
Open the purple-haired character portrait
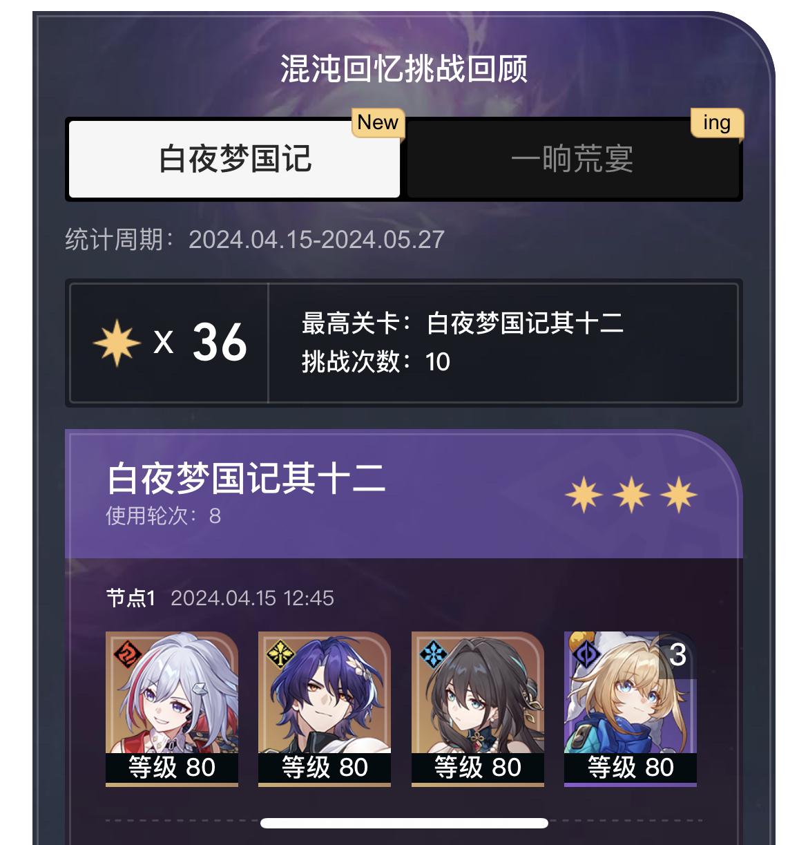coord(325,708)
